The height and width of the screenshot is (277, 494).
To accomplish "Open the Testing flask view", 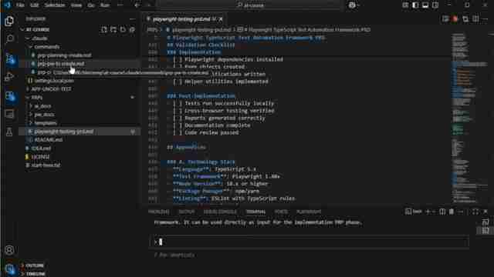I will (x=9, y=132).
